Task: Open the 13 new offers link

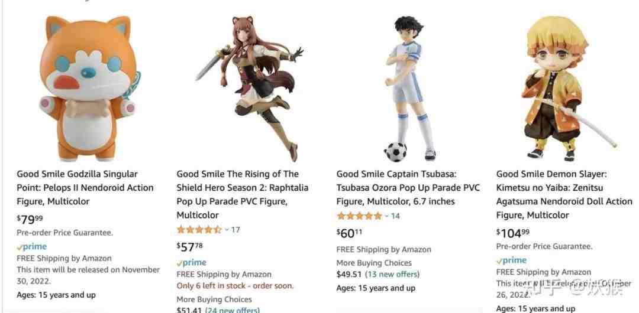Action: pos(392,274)
